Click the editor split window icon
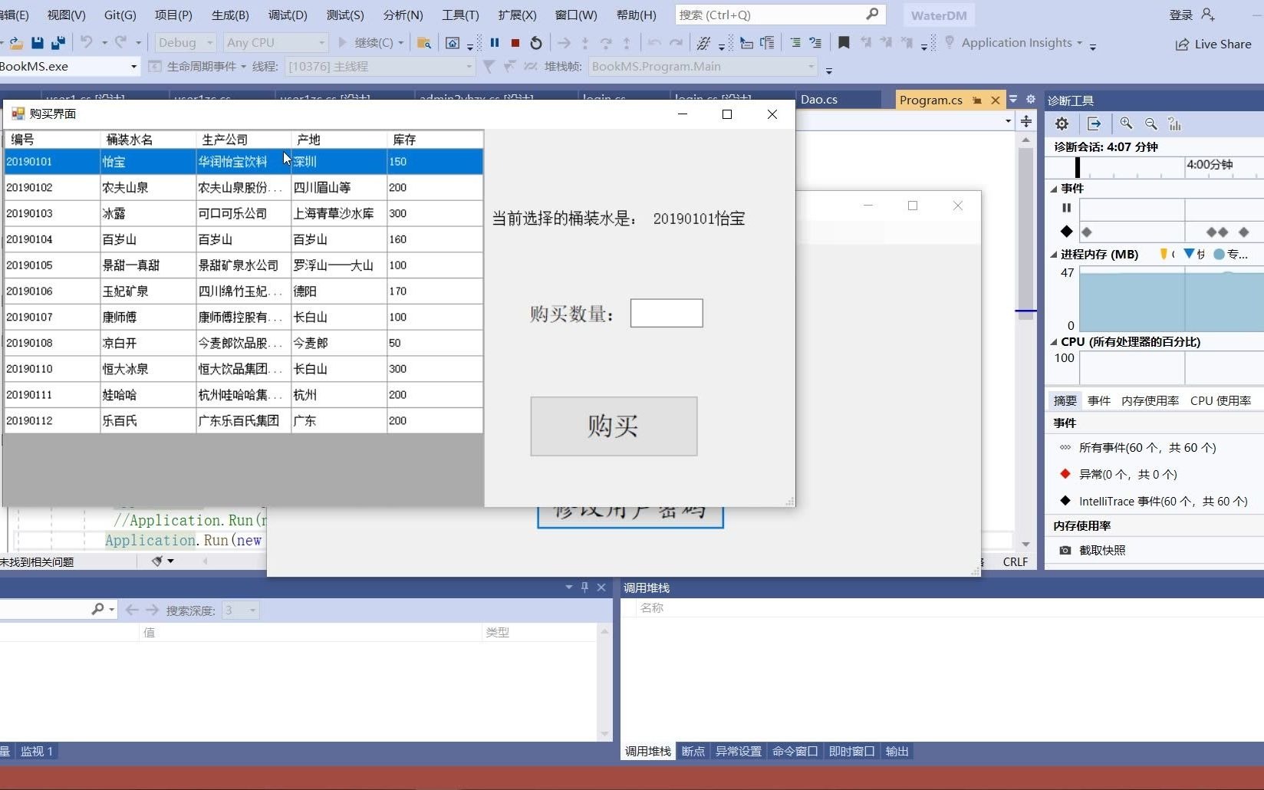1264x790 pixels. tap(1026, 121)
